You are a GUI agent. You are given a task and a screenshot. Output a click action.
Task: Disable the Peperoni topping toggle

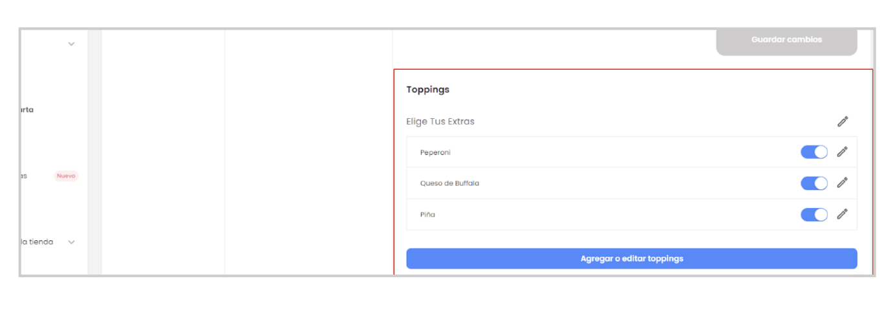pos(814,152)
